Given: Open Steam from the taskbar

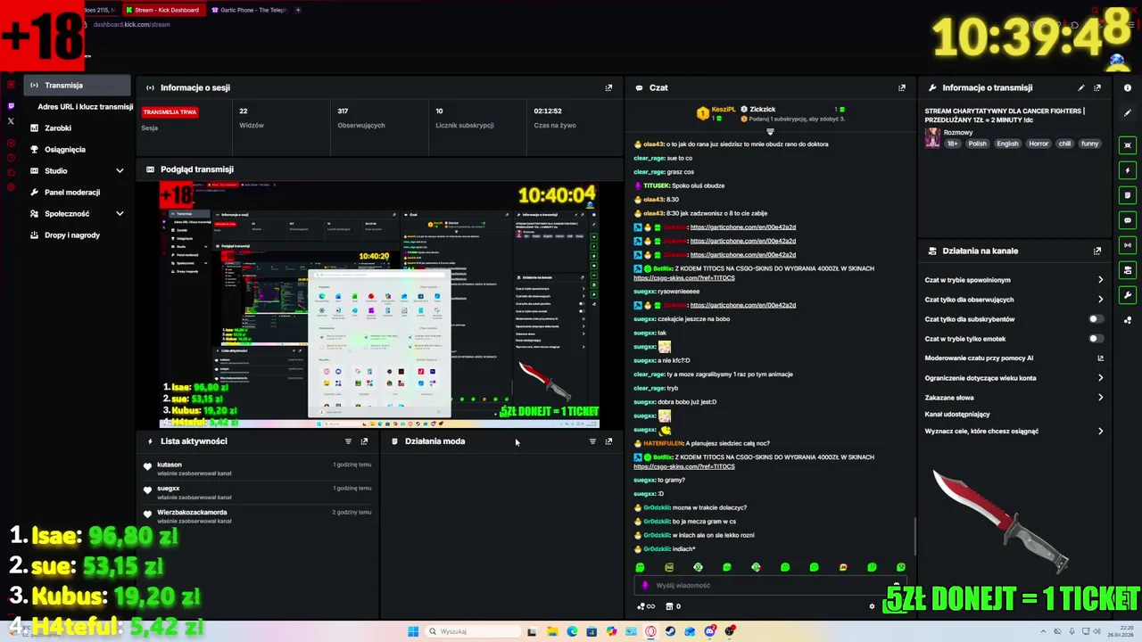Looking at the screenshot, I should point(670,631).
